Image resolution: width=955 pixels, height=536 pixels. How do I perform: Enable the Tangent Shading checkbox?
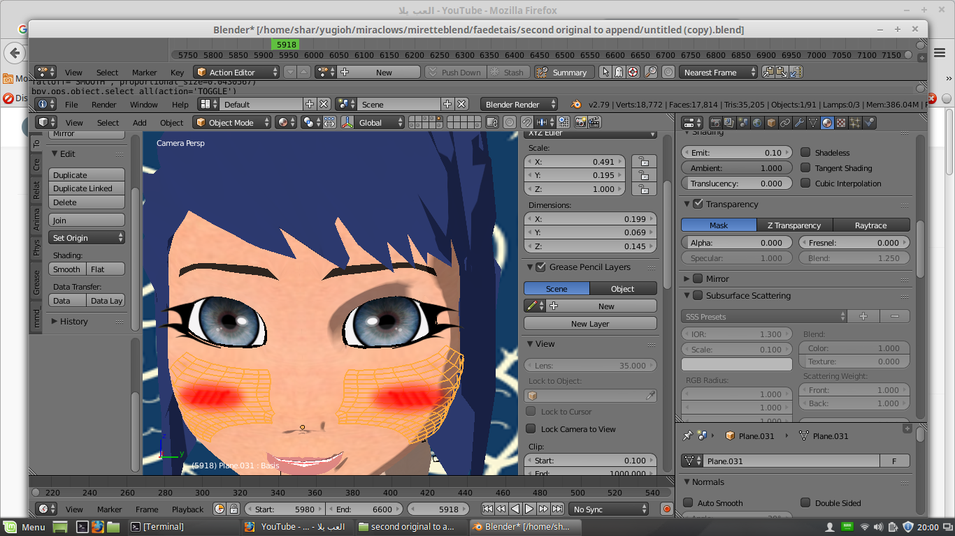805,167
